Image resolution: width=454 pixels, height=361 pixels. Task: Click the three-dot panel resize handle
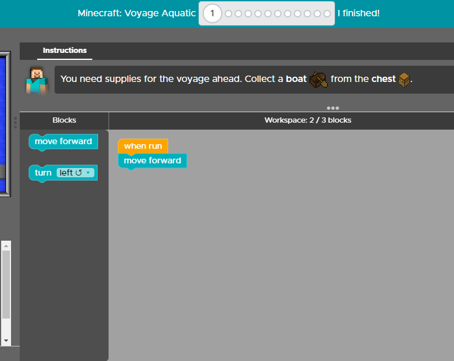(x=333, y=108)
